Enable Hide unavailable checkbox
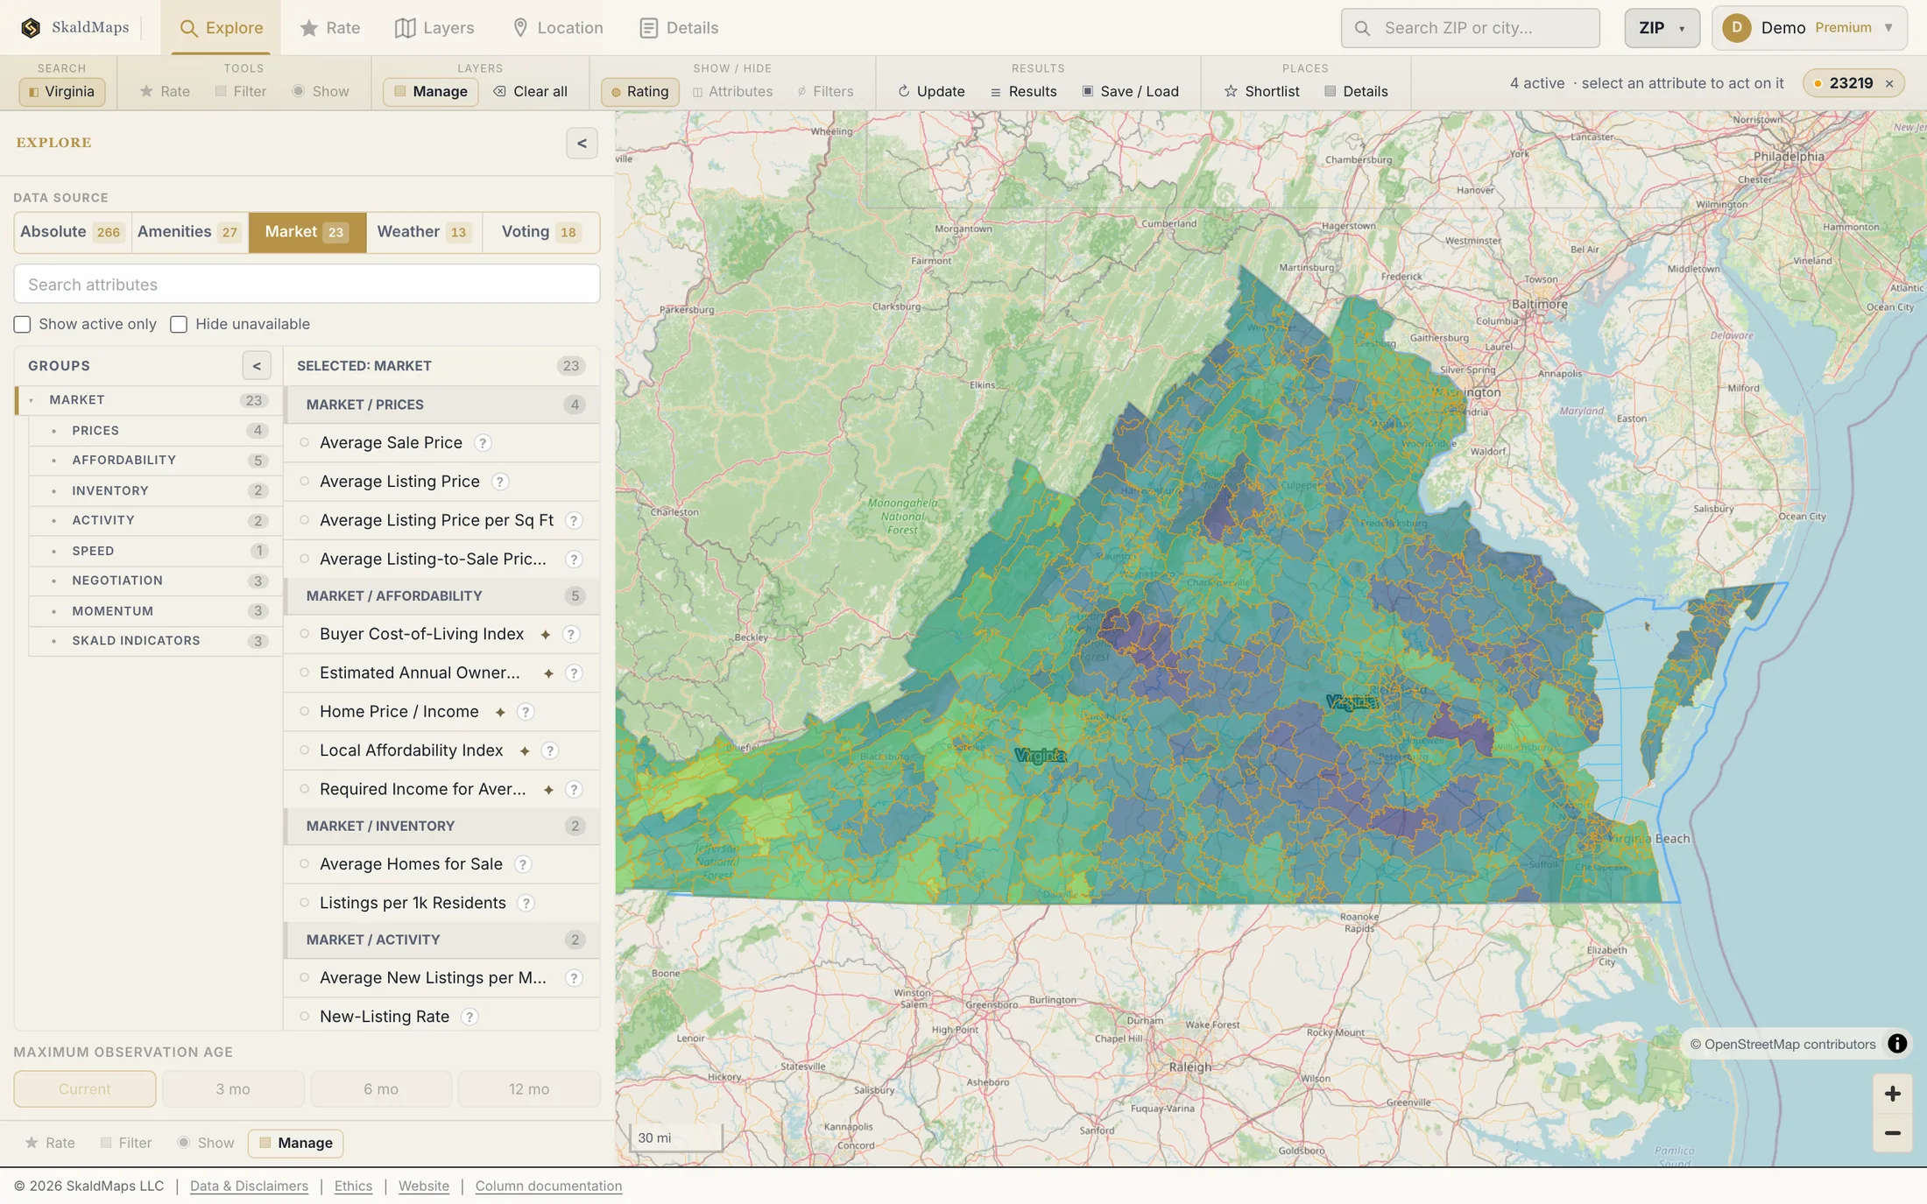The height and width of the screenshot is (1204, 1927). click(x=179, y=325)
